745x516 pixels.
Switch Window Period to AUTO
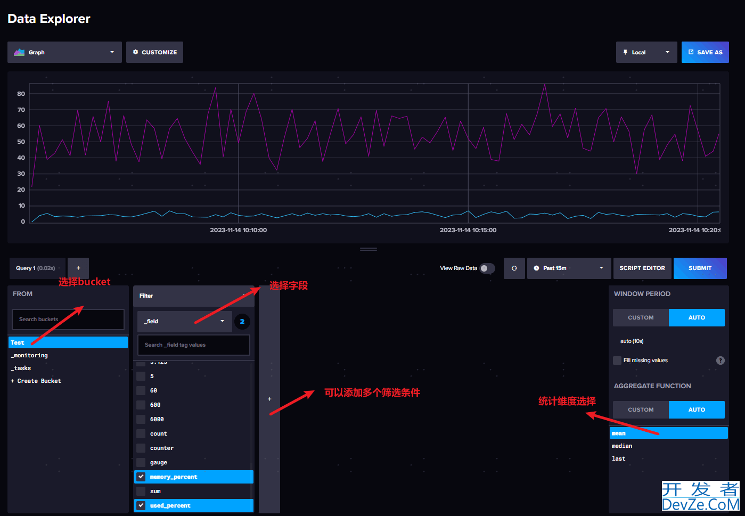pyautogui.click(x=697, y=317)
